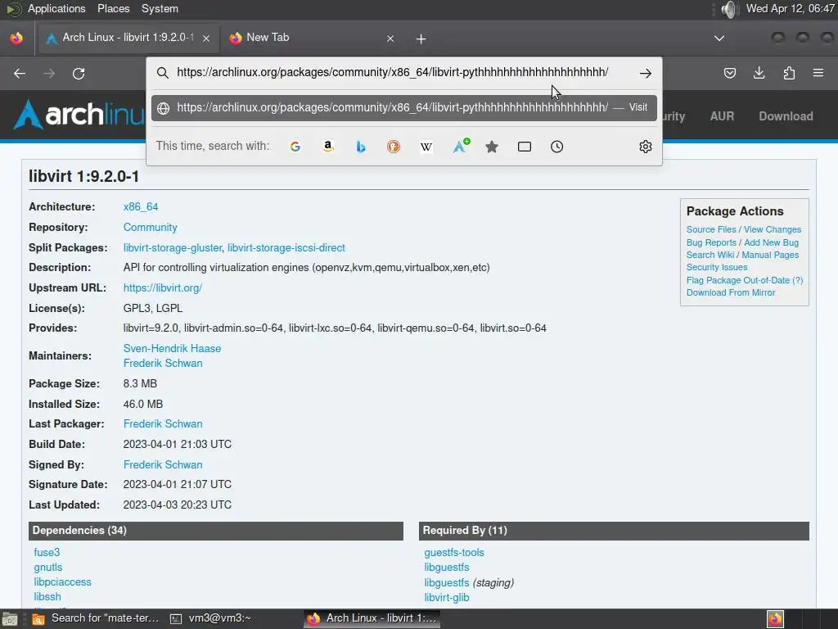838x629 pixels.
Task: Open libvirt-storage-iscsi-direct split package
Action: pyautogui.click(x=286, y=247)
